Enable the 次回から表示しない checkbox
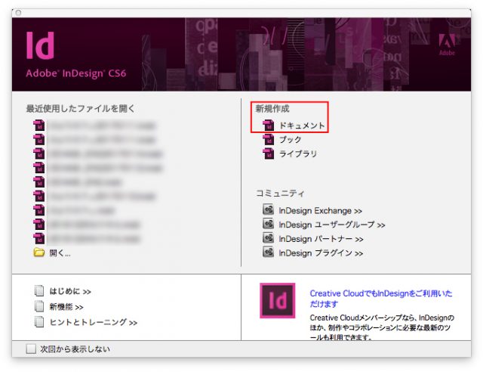 coord(31,349)
